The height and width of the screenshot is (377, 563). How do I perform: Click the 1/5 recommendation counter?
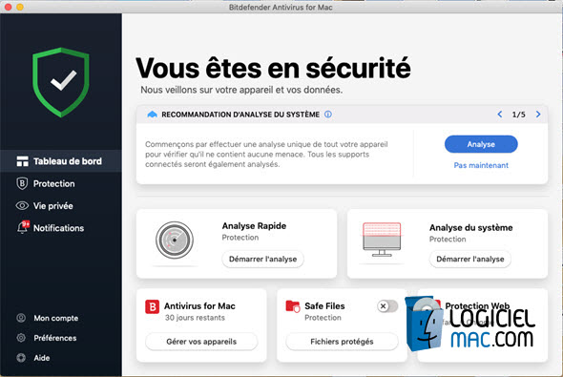coord(518,115)
